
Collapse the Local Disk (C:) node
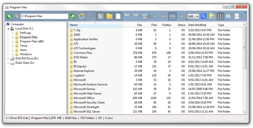[8, 29]
